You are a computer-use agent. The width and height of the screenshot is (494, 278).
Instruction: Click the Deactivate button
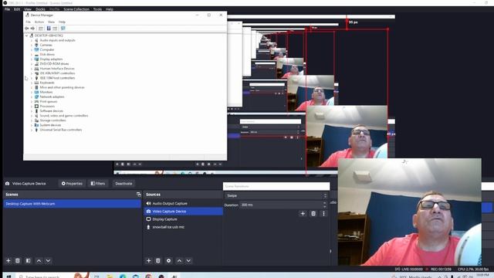123,184
